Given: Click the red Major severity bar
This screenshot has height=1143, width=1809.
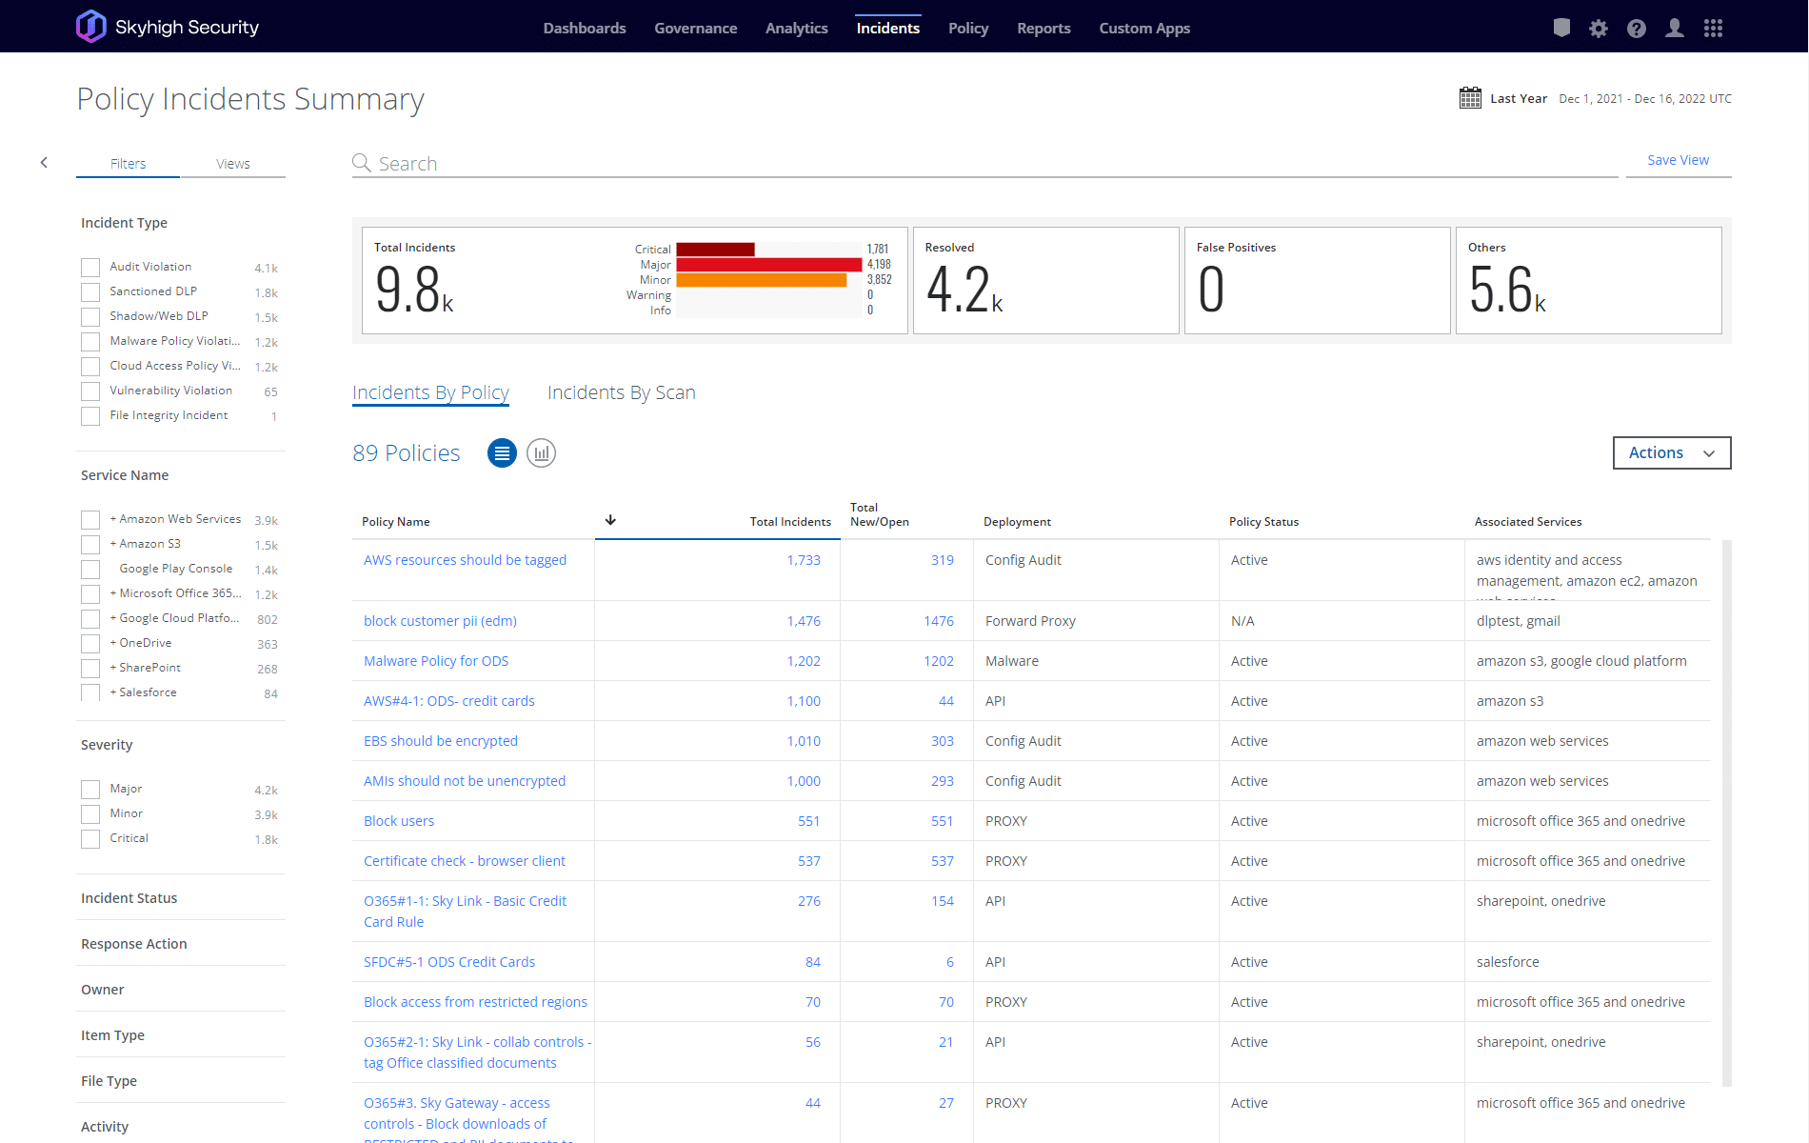Looking at the screenshot, I should (x=768, y=265).
